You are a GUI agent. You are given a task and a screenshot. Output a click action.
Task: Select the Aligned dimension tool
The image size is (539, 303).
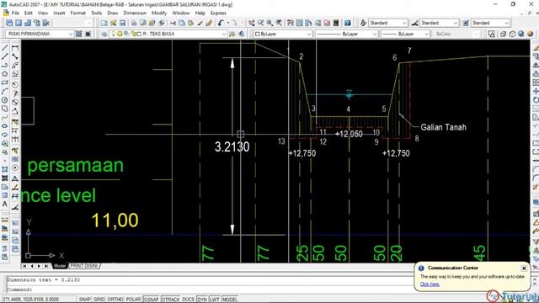[15, 56]
